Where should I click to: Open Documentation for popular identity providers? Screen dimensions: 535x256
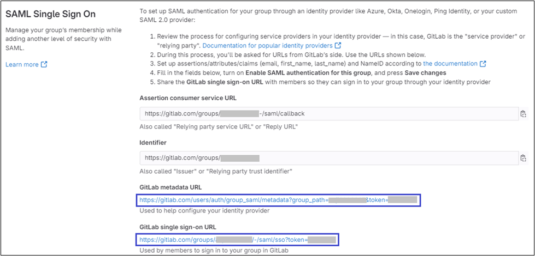pos(260,45)
